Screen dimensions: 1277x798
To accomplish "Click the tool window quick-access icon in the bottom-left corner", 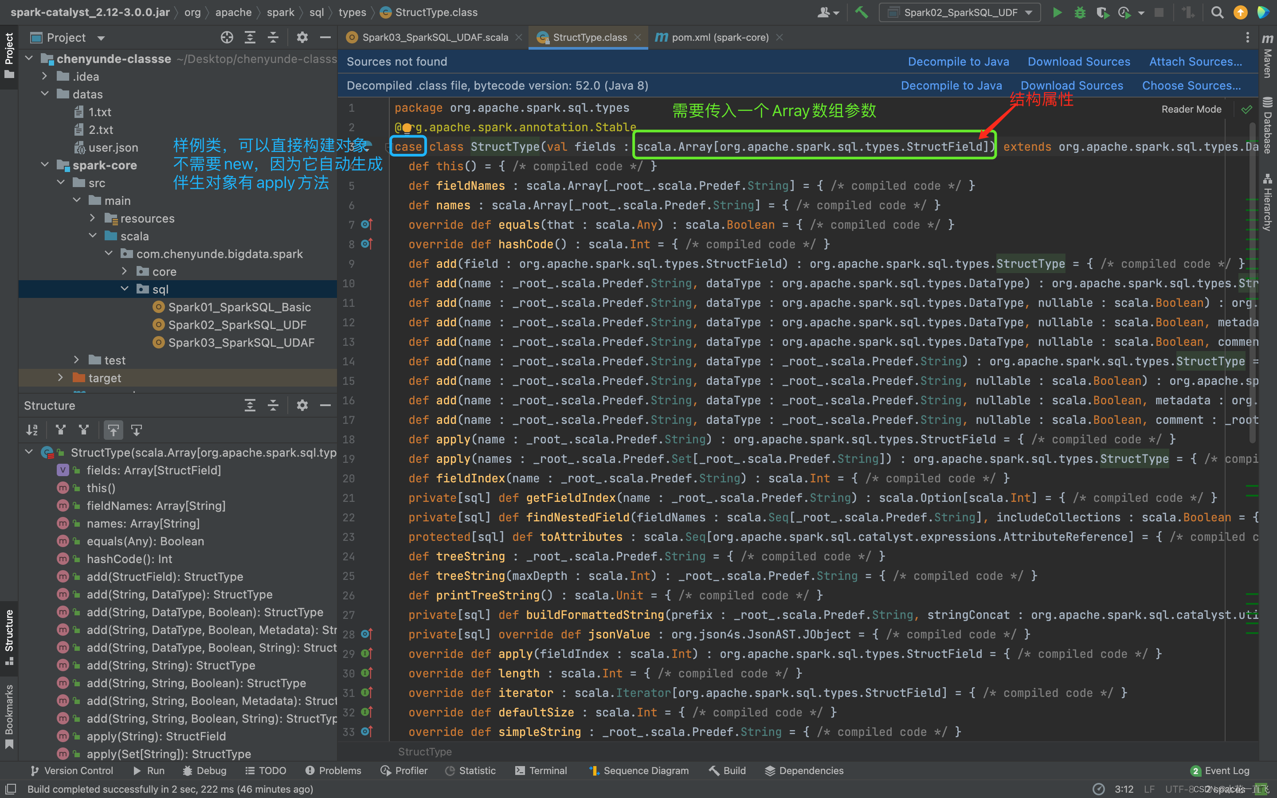I will click(10, 789).
